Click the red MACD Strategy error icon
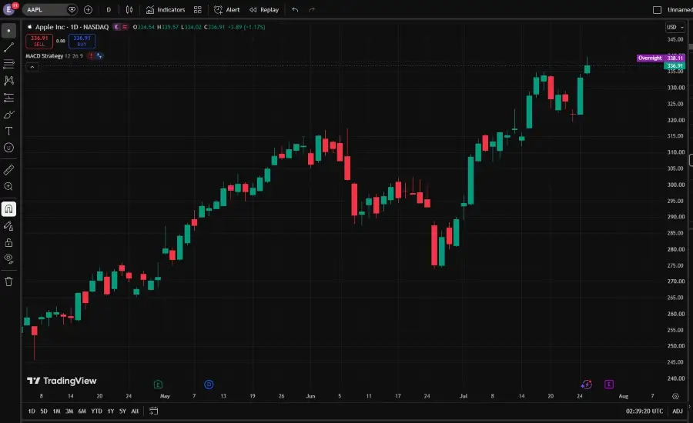This screenshot has width=693, height=423. (91, 55)
